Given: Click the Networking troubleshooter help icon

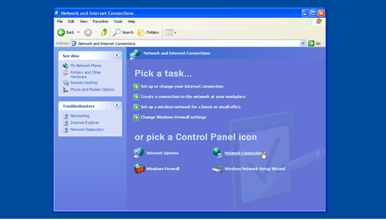Looking at the screenshot, I should pyautogui.click(x=66, y=116).
